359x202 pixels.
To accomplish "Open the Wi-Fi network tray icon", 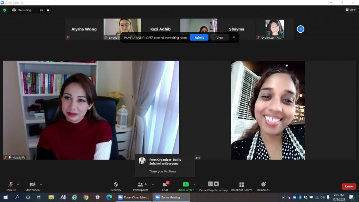I will (x=317, y=197).
